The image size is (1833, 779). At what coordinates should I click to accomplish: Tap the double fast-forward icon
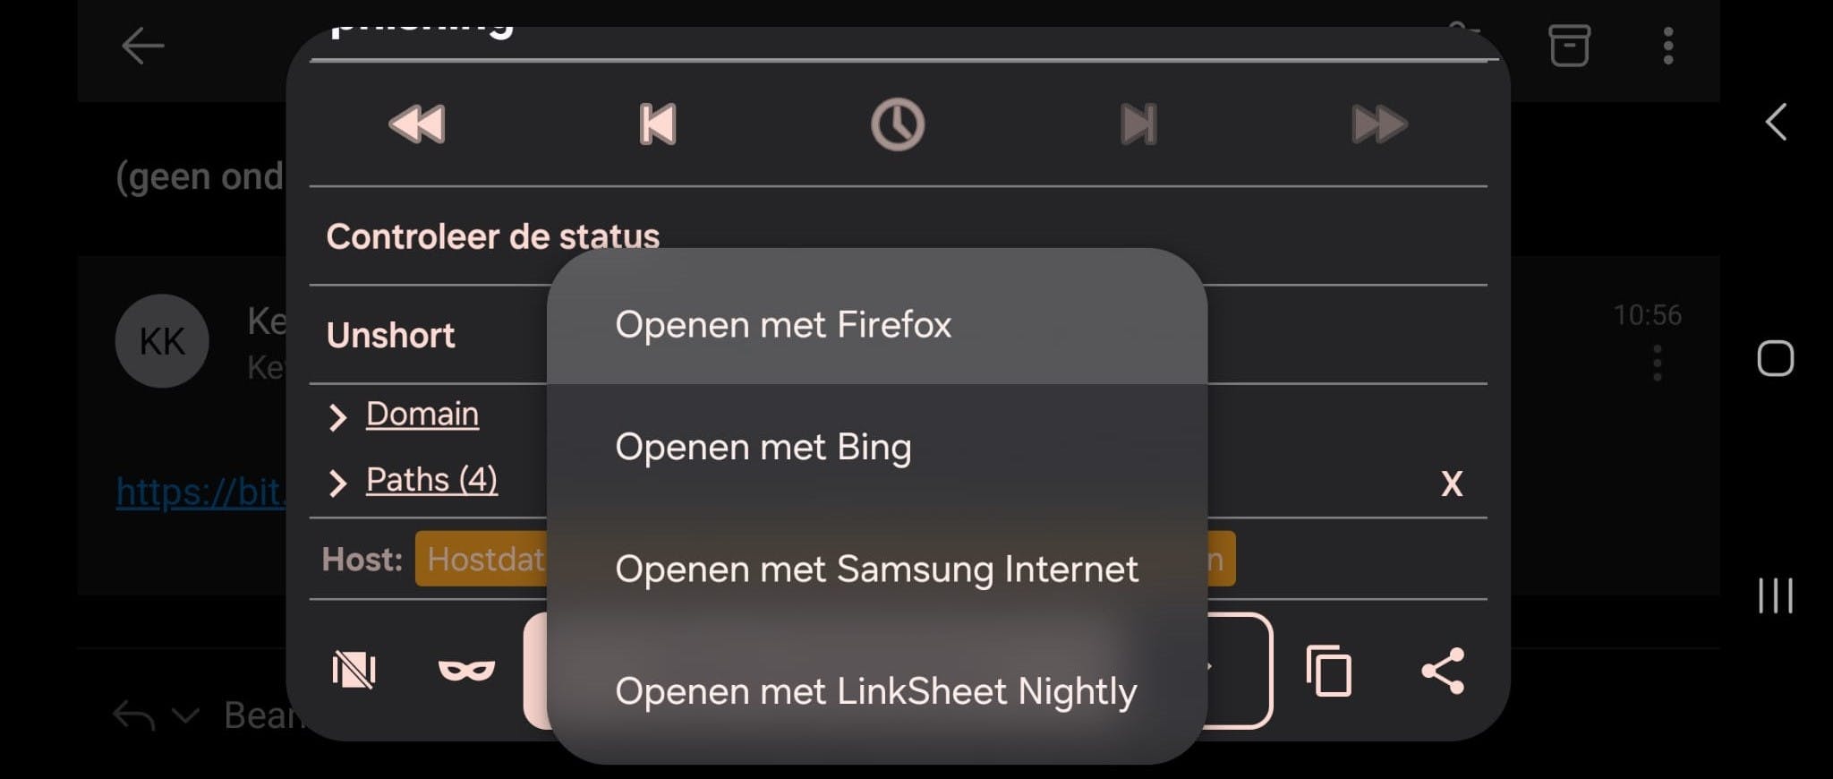tap(1378, 124)
